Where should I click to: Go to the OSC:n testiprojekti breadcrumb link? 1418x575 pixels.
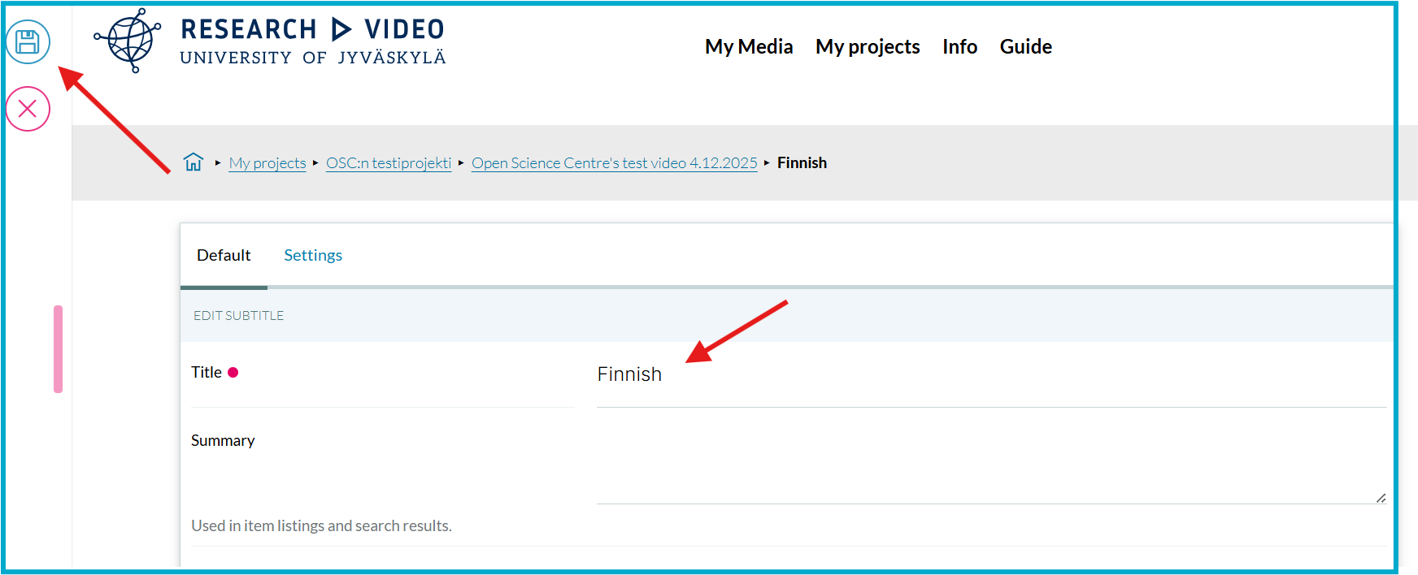coord(389,163)
